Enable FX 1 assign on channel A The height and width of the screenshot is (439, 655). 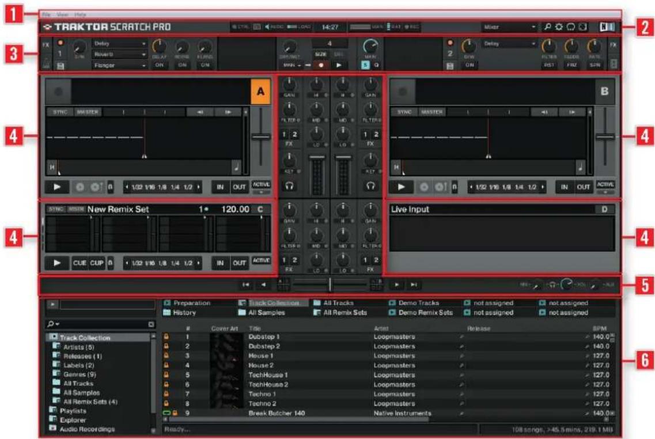[x=284, y=134]
